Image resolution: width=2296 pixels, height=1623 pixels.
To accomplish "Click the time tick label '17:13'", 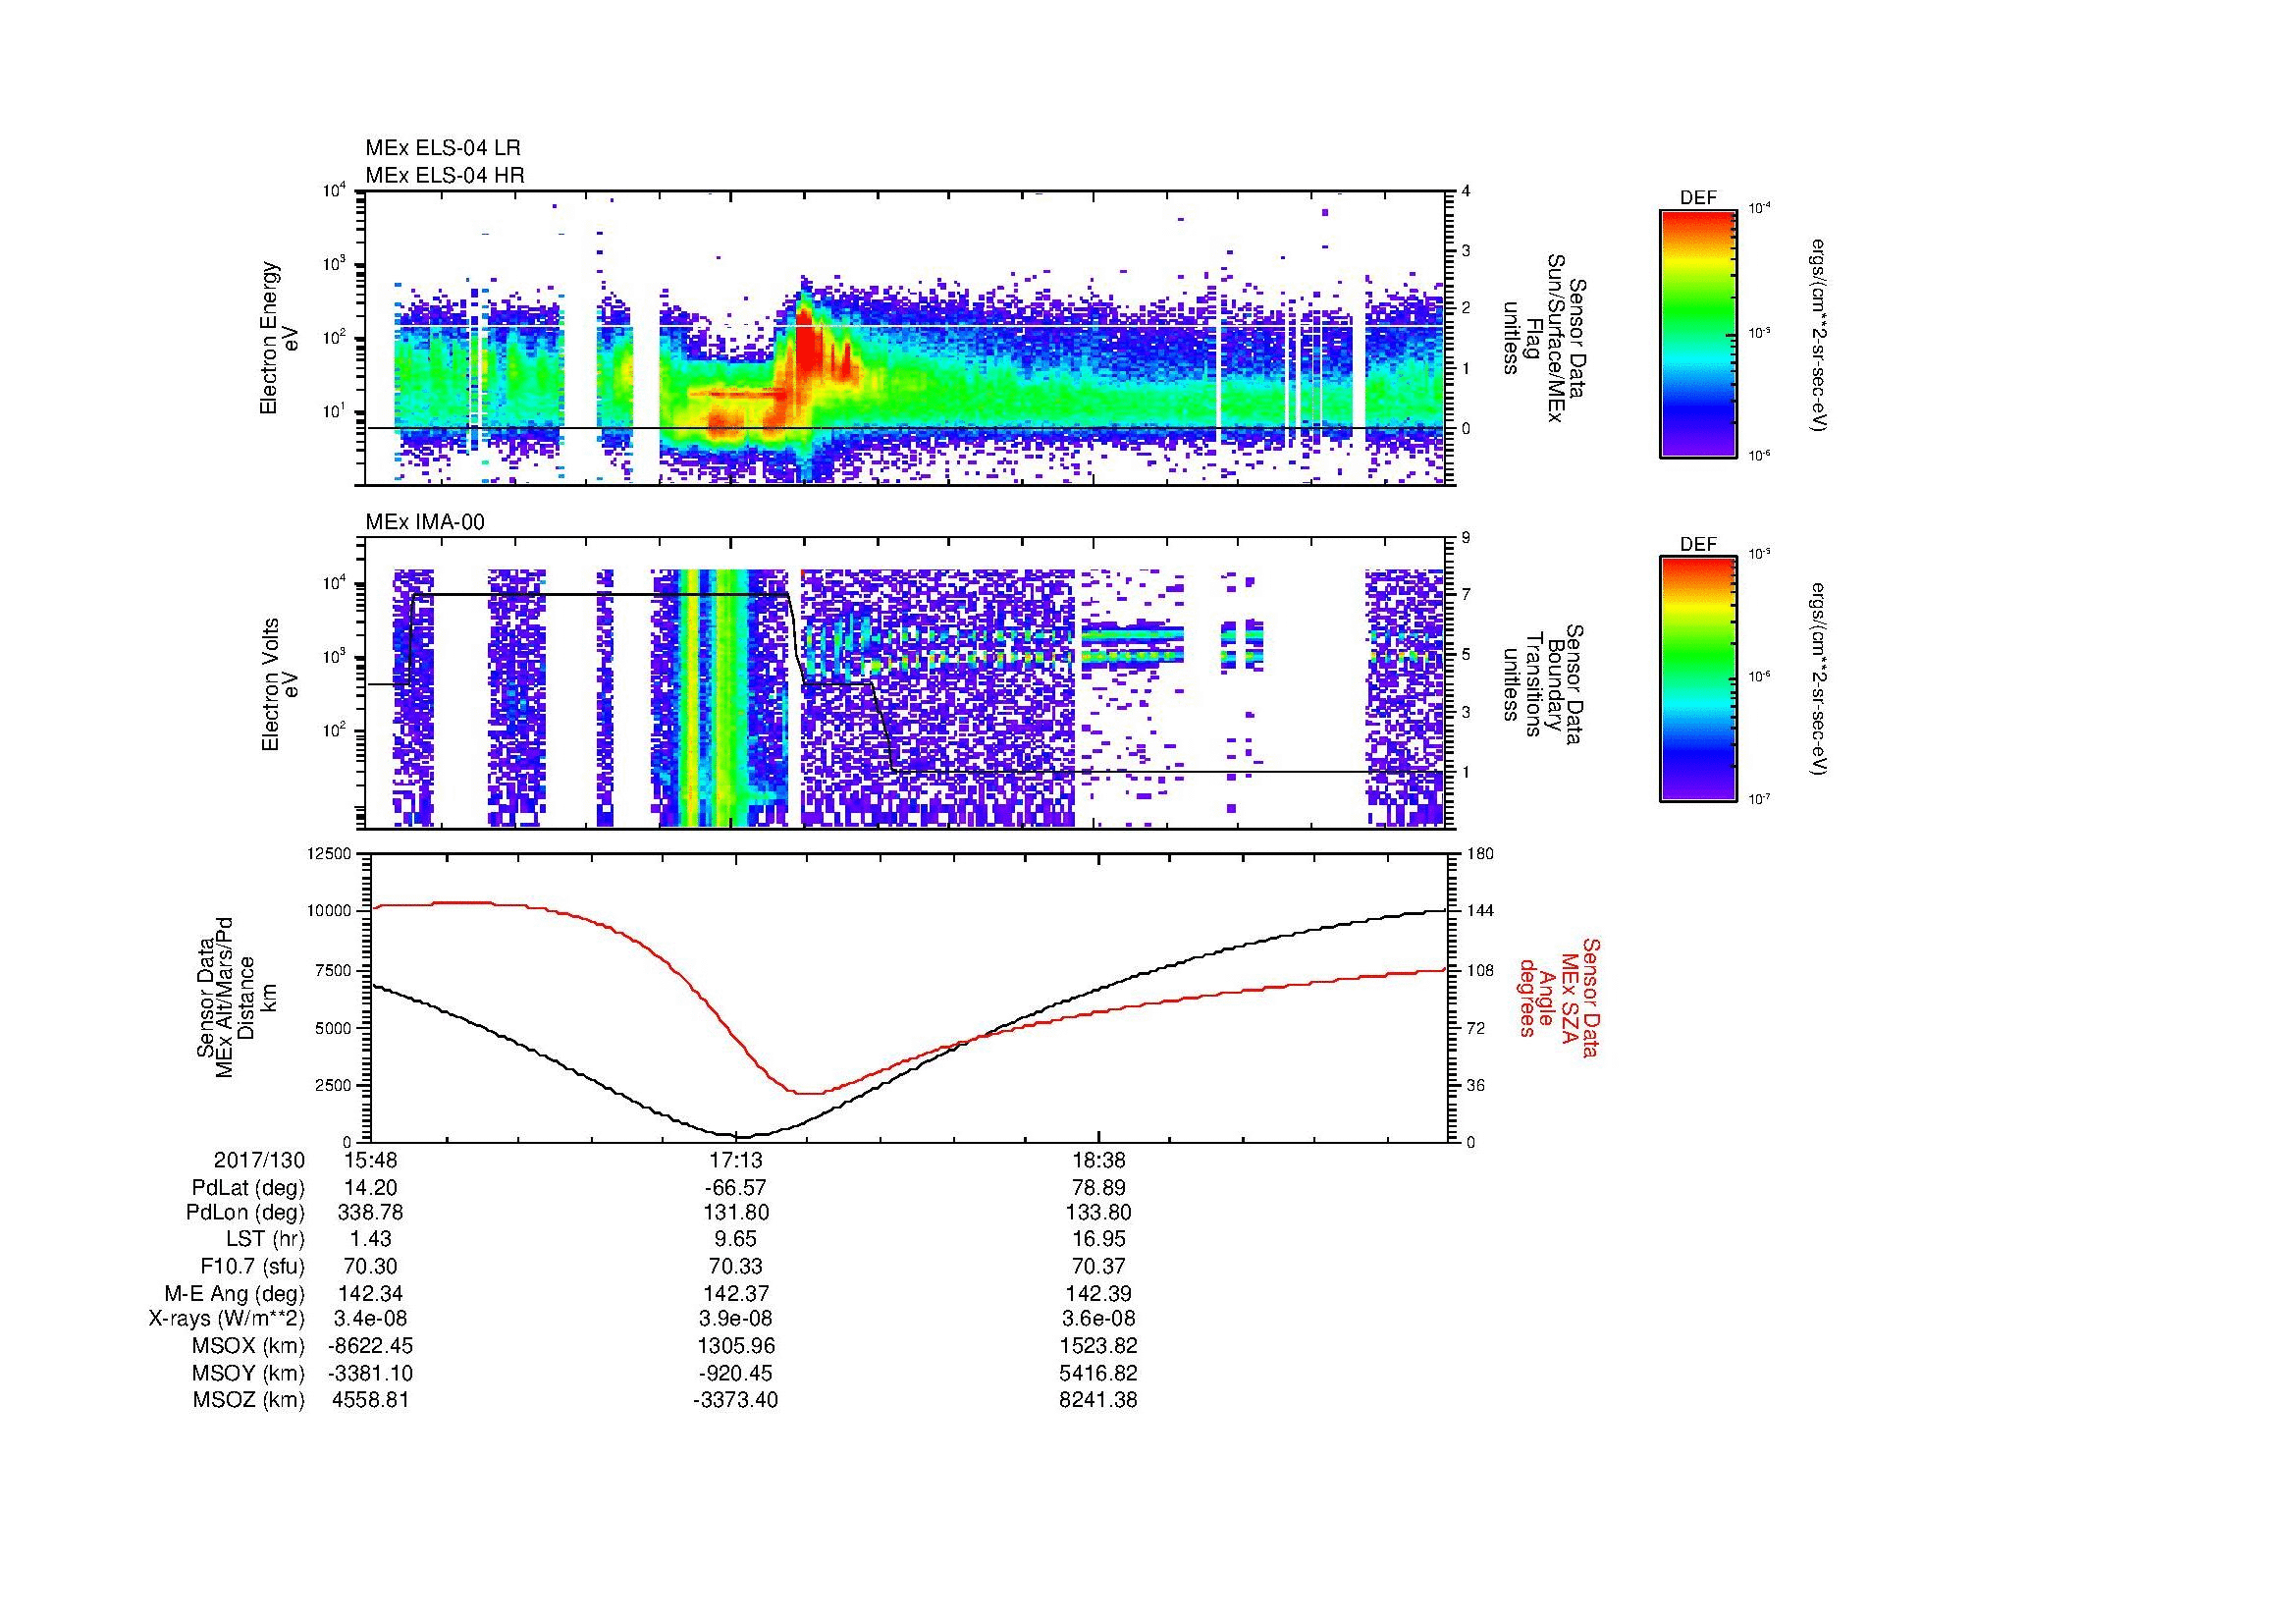I will 735,1160.
